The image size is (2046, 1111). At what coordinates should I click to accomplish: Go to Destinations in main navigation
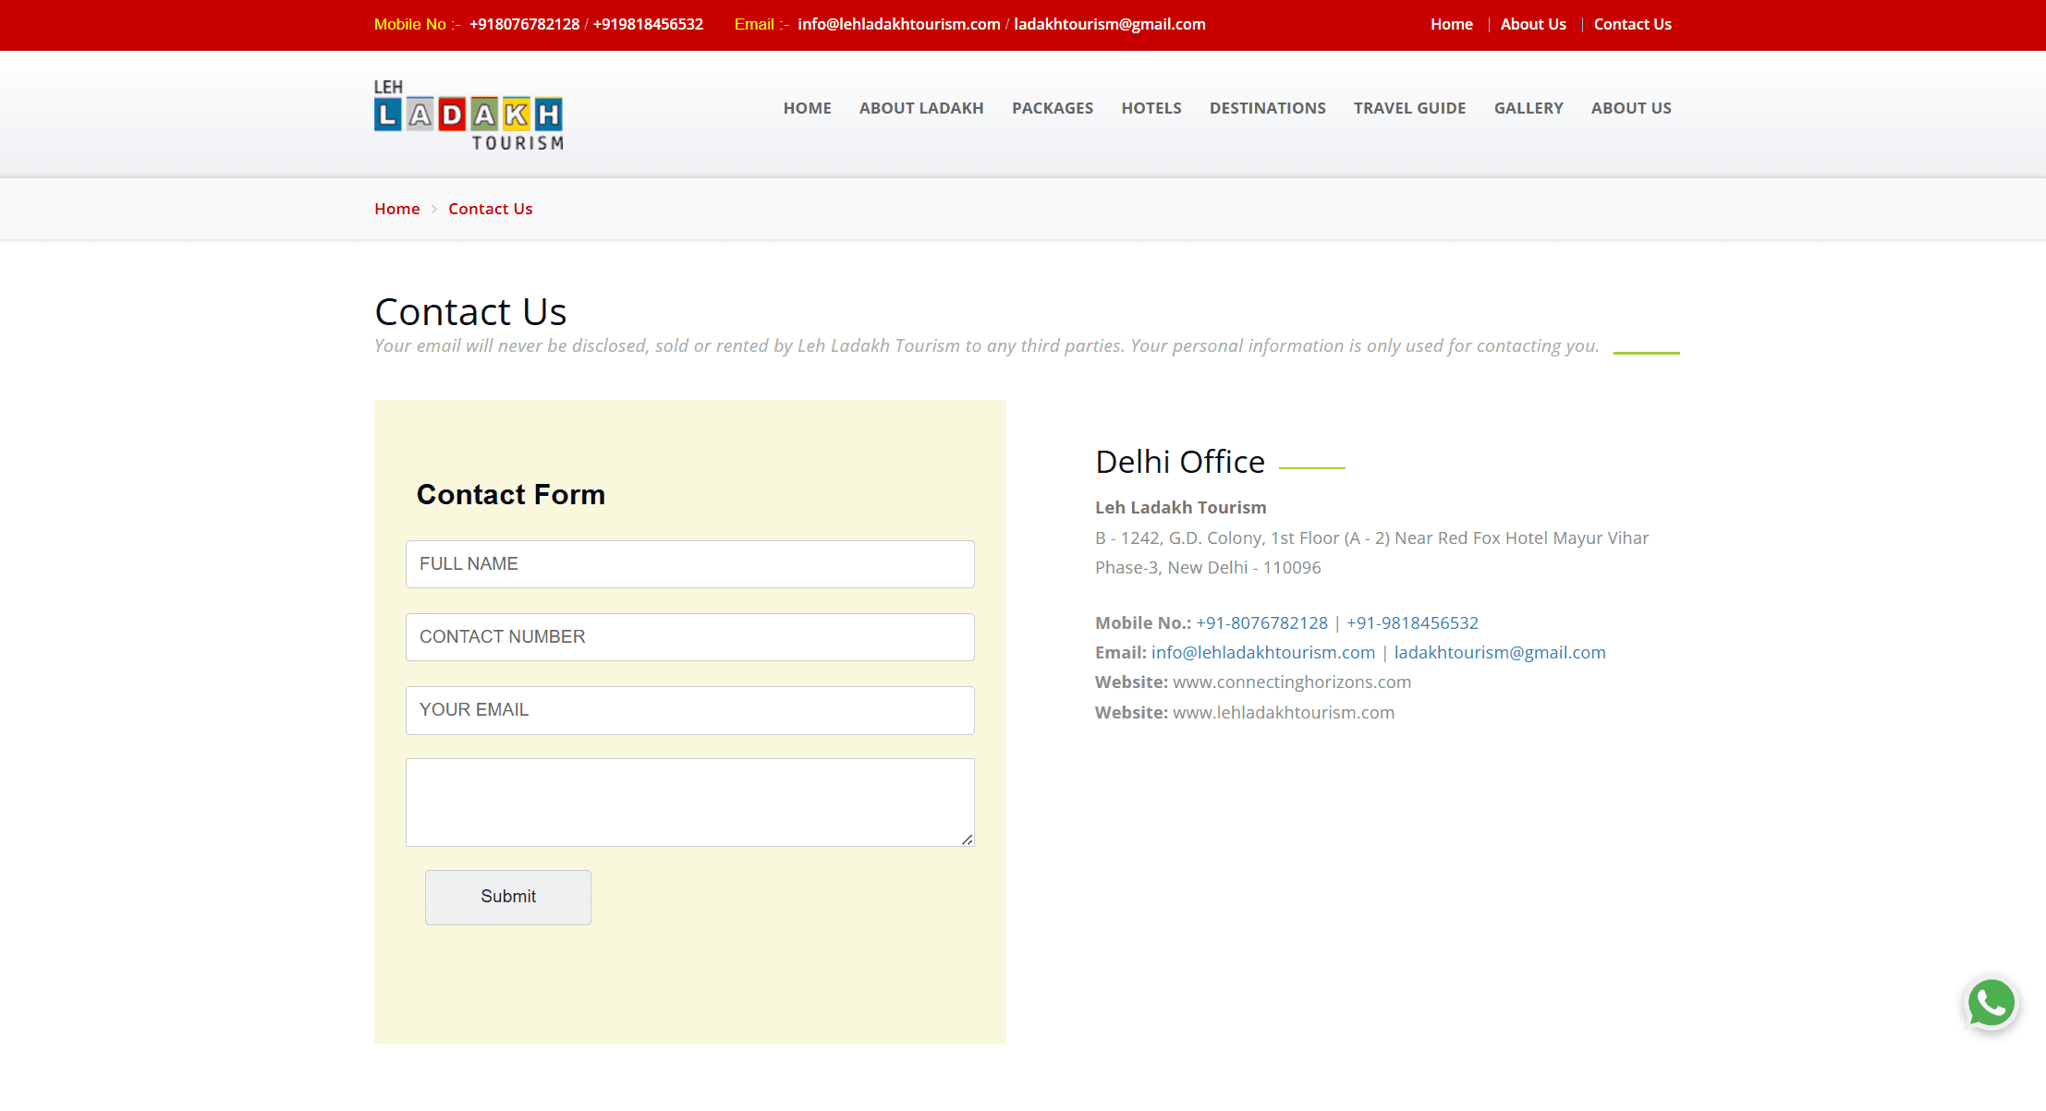click(x=1267, y=108)
